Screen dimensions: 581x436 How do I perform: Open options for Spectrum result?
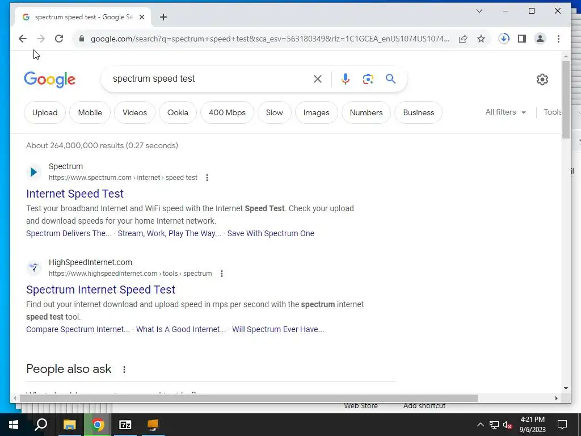[207, 178]
